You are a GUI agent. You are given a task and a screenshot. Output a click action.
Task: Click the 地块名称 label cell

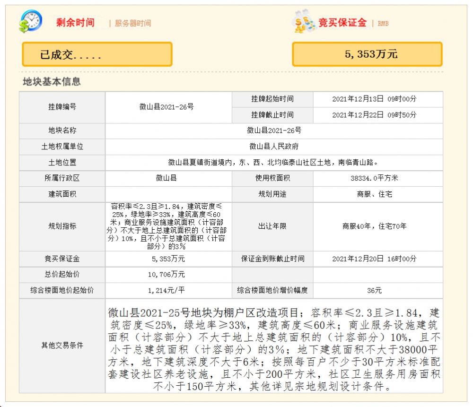point(62,130)
